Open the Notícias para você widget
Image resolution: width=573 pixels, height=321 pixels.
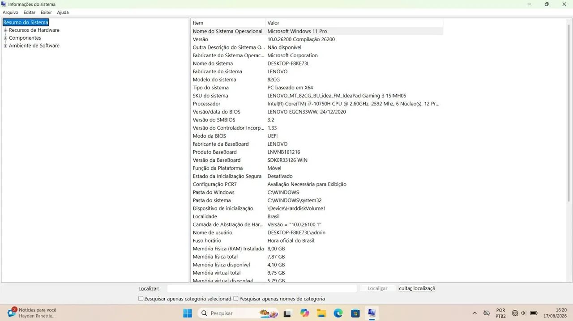[x=32, y=313]
